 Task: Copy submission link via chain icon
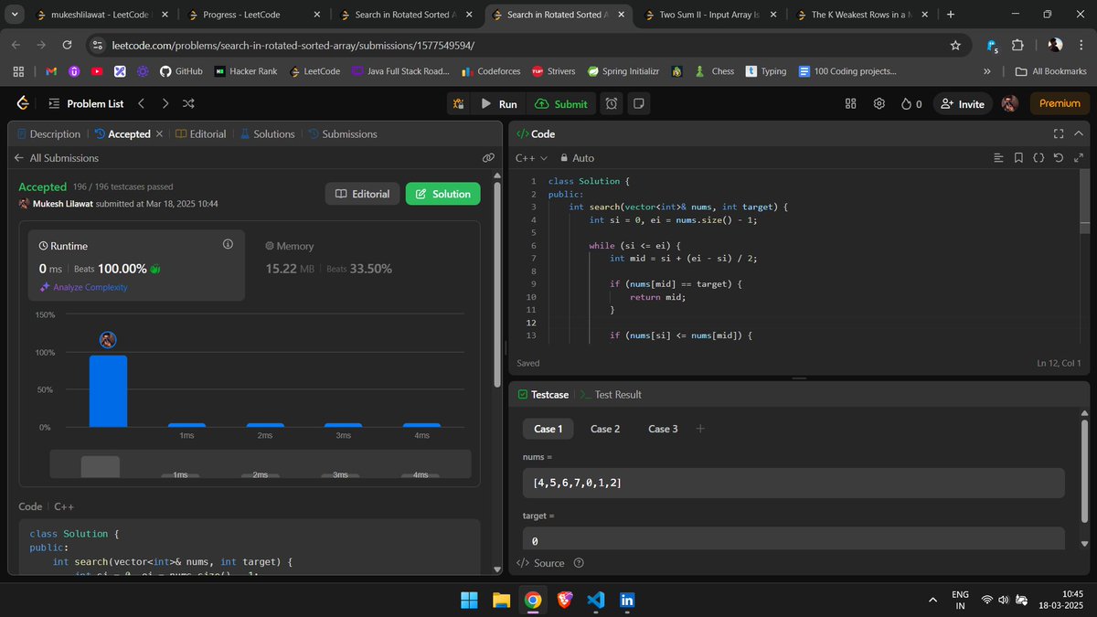[x=489, y=158]
